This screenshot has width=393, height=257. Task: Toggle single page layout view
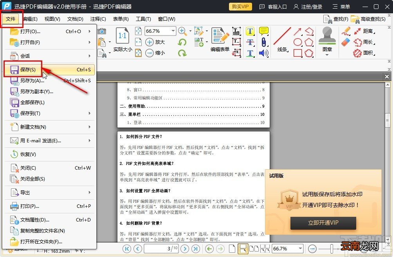233,248
